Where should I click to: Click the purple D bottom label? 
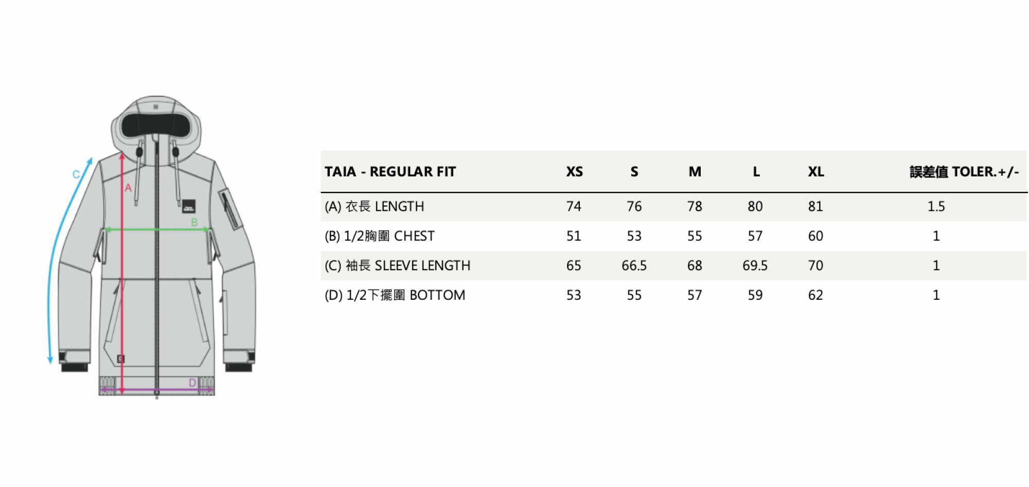[x=192, y=383]
